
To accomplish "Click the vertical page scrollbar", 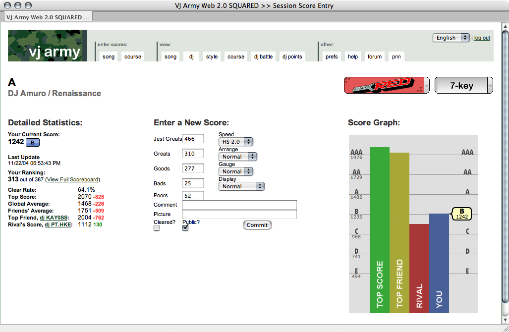I will click(505, 164).
